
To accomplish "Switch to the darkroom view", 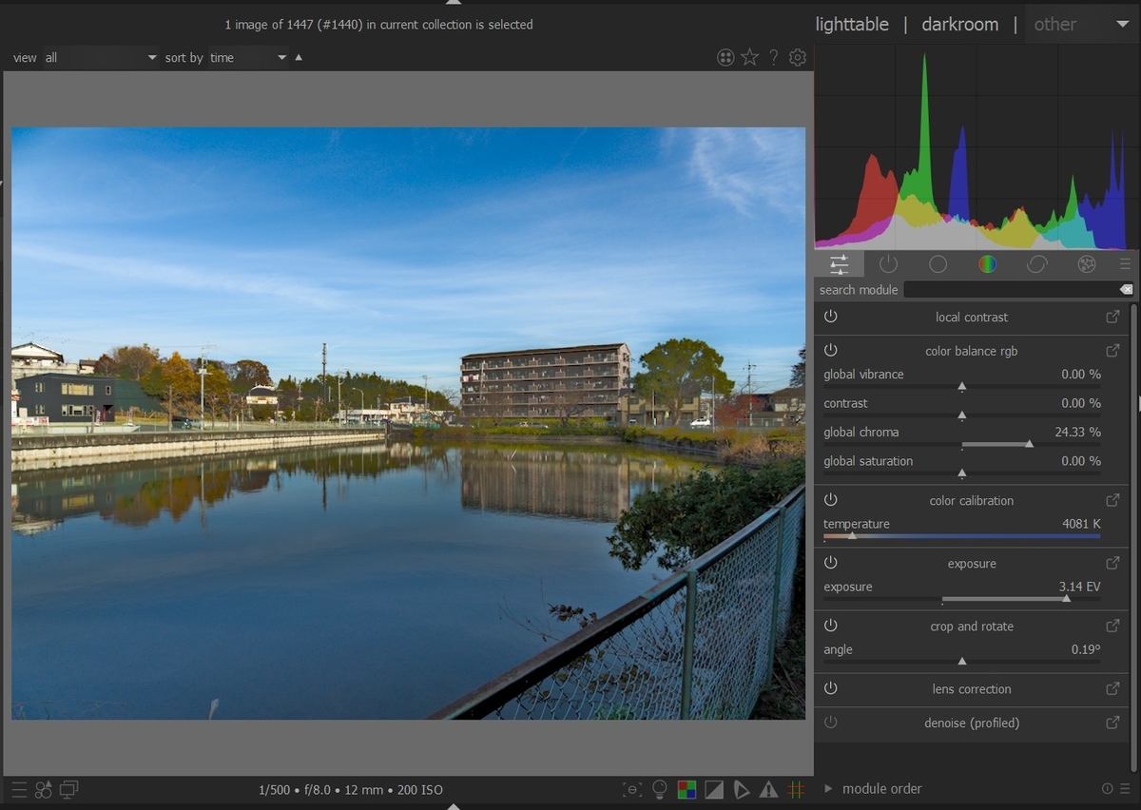I will 960,25.
